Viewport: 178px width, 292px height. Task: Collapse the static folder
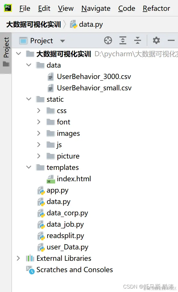coord(29,99)
